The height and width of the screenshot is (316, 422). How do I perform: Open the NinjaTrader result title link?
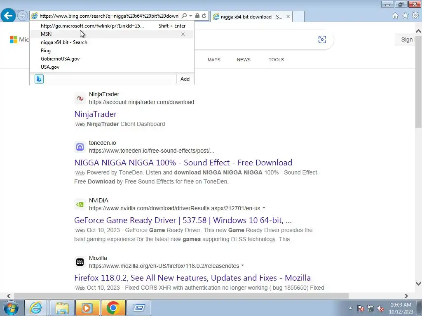(x=96, y=114)
